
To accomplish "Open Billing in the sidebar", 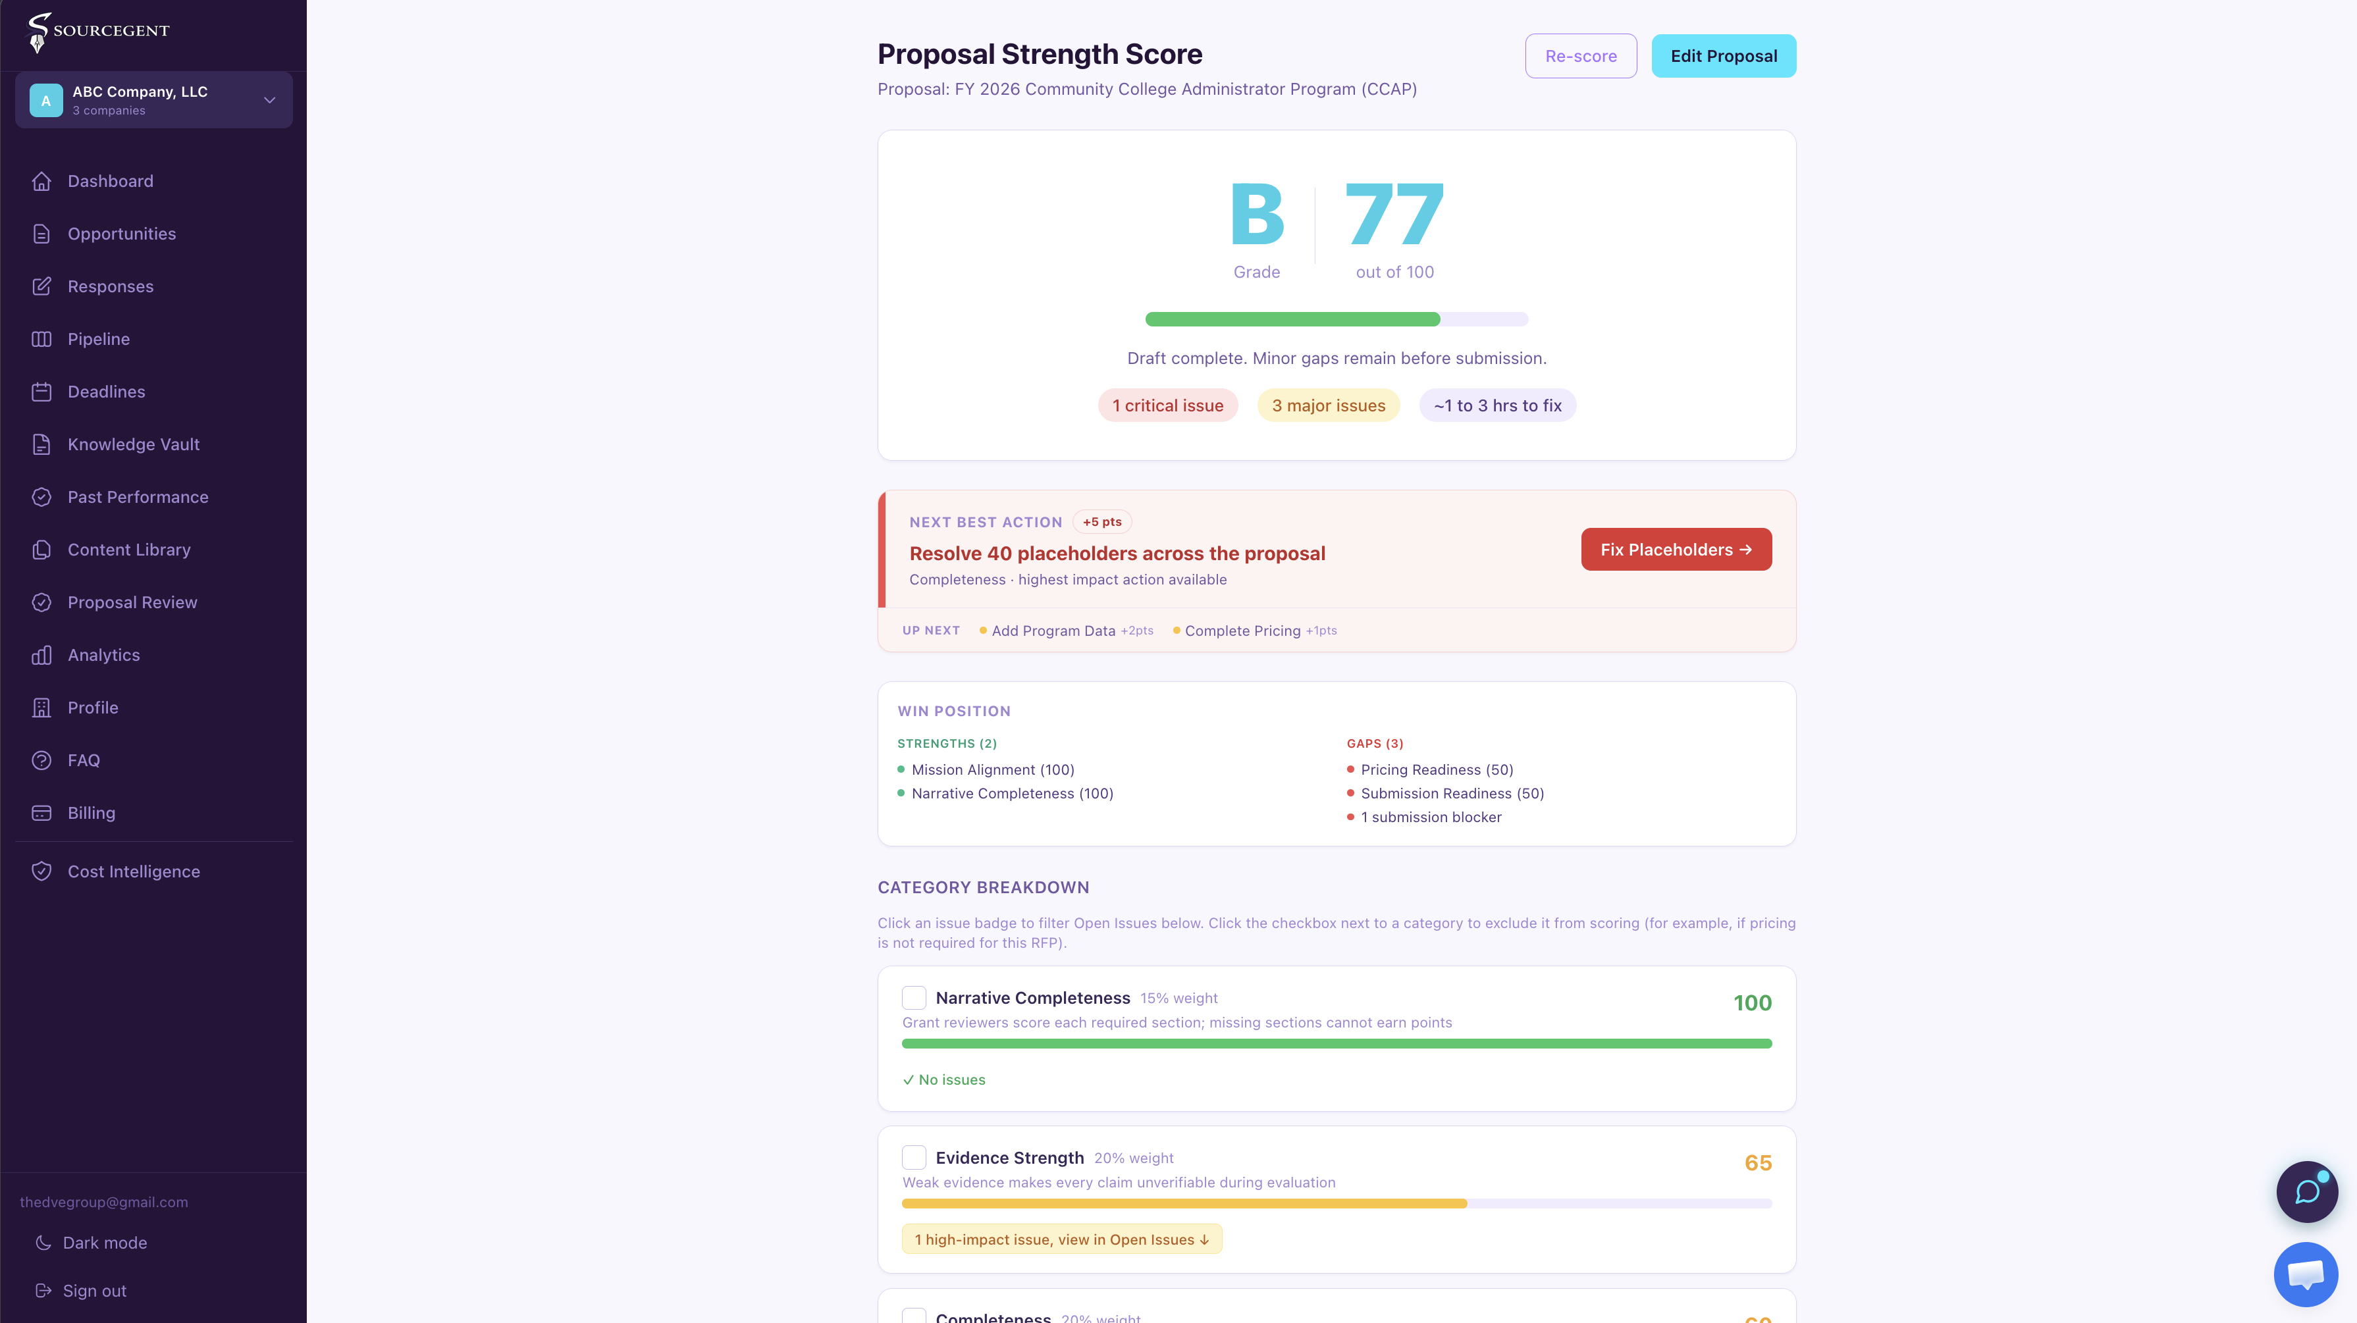I will (153, 812).
